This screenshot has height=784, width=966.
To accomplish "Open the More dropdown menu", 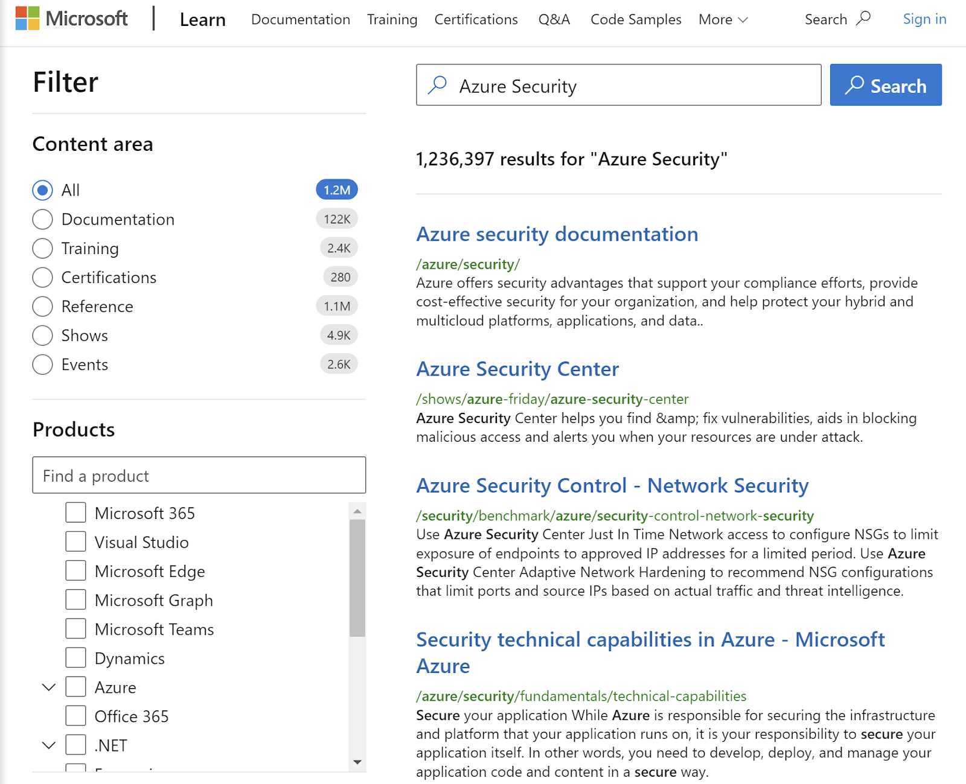I will tap(723, 19).
